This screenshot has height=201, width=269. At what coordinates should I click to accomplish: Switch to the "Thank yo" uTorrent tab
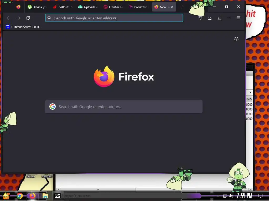pyautogui.click(x=37, y=7)
